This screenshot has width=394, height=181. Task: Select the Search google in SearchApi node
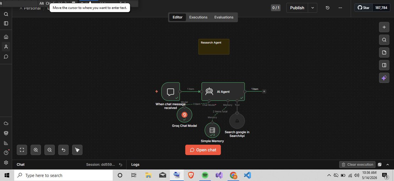point(237,121)
